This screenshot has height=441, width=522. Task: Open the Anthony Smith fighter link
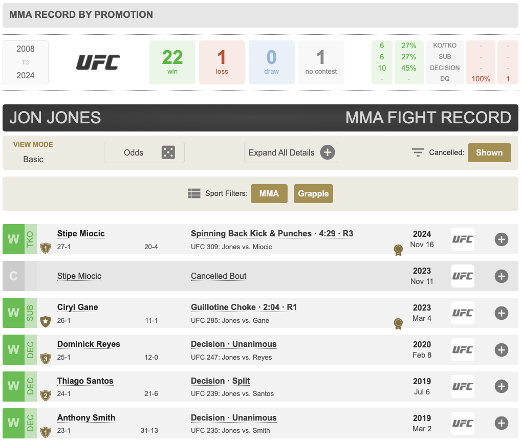click(86, 418)
